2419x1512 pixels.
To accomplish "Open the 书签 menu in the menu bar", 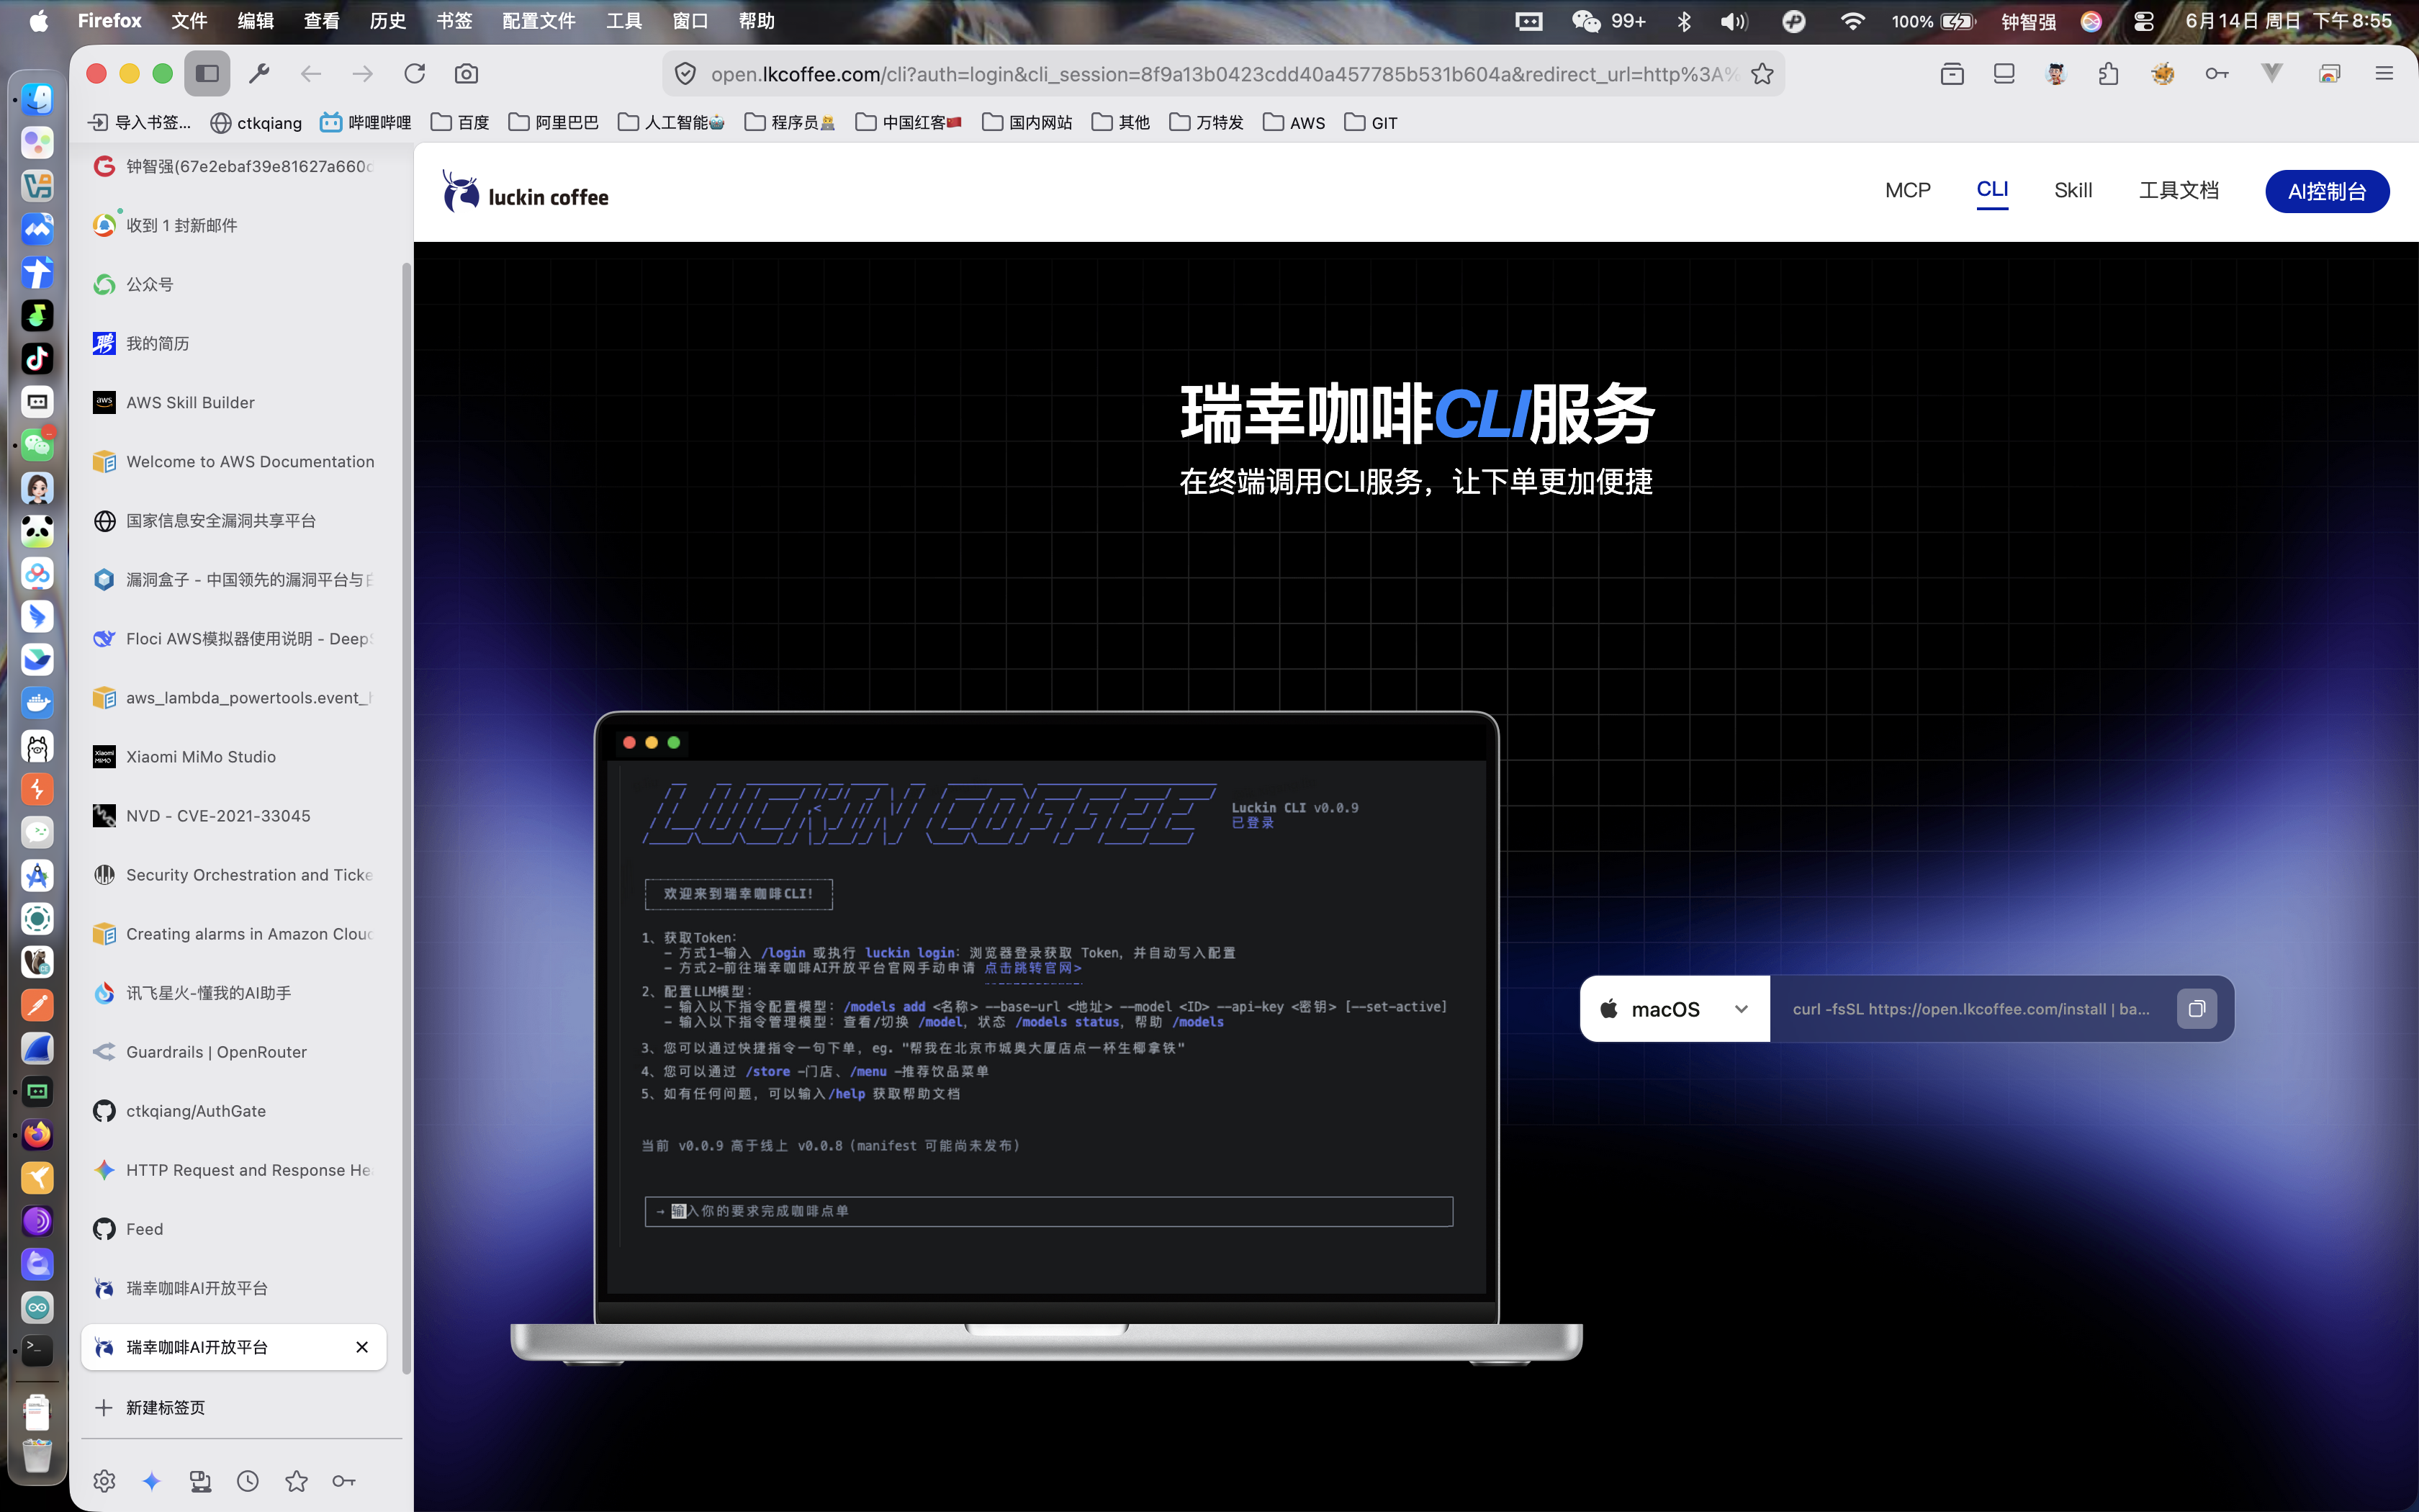I will (454, 21).
